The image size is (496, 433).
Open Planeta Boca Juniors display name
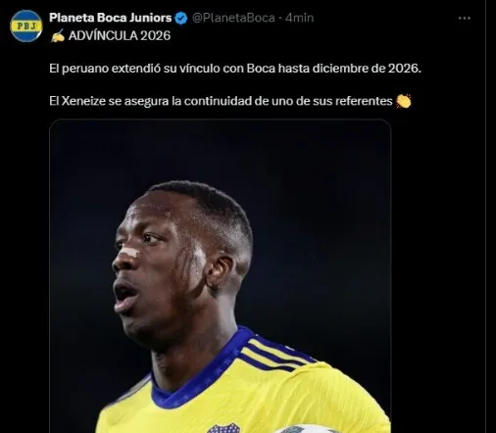tap(111, 18)
